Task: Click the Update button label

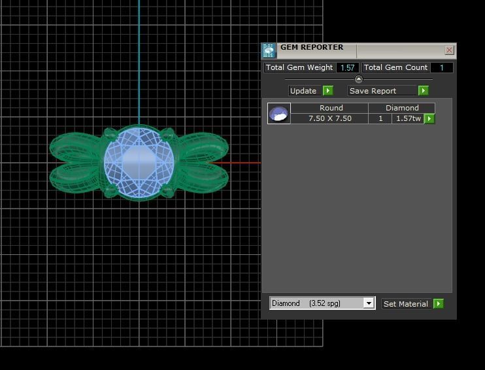Action: coord(305,91)
